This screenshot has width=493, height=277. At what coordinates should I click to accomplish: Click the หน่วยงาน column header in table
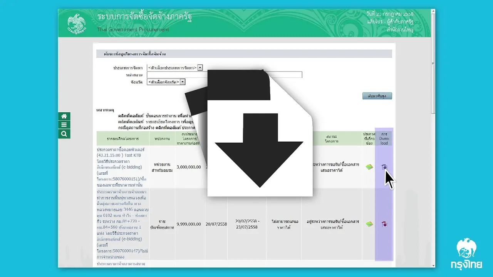click(x=162, y=138)
